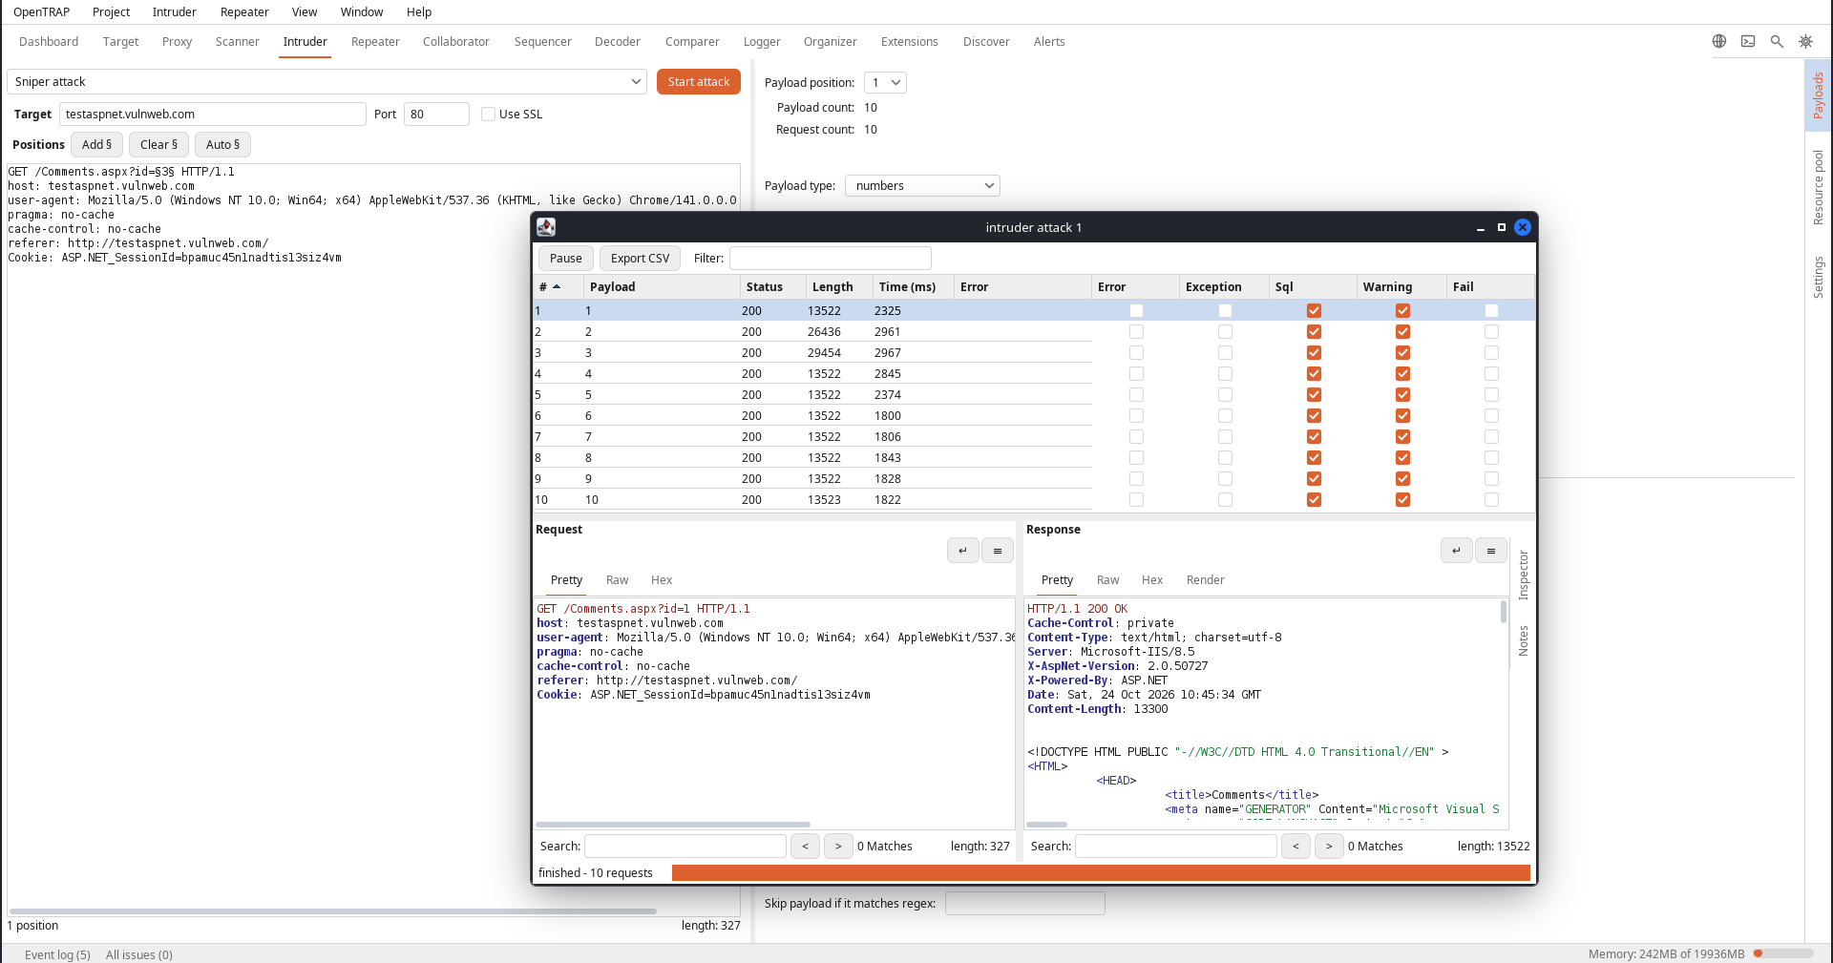Open the Payload position dropdown
Screen dimensions: 1833x963
[x=885, y=83]
